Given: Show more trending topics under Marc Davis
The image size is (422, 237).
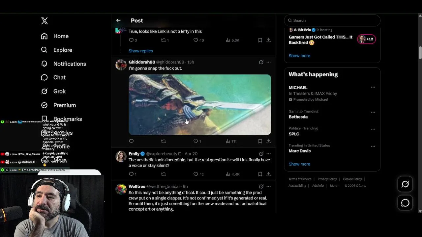Looking at the screenshot, I should pos(299,164).
